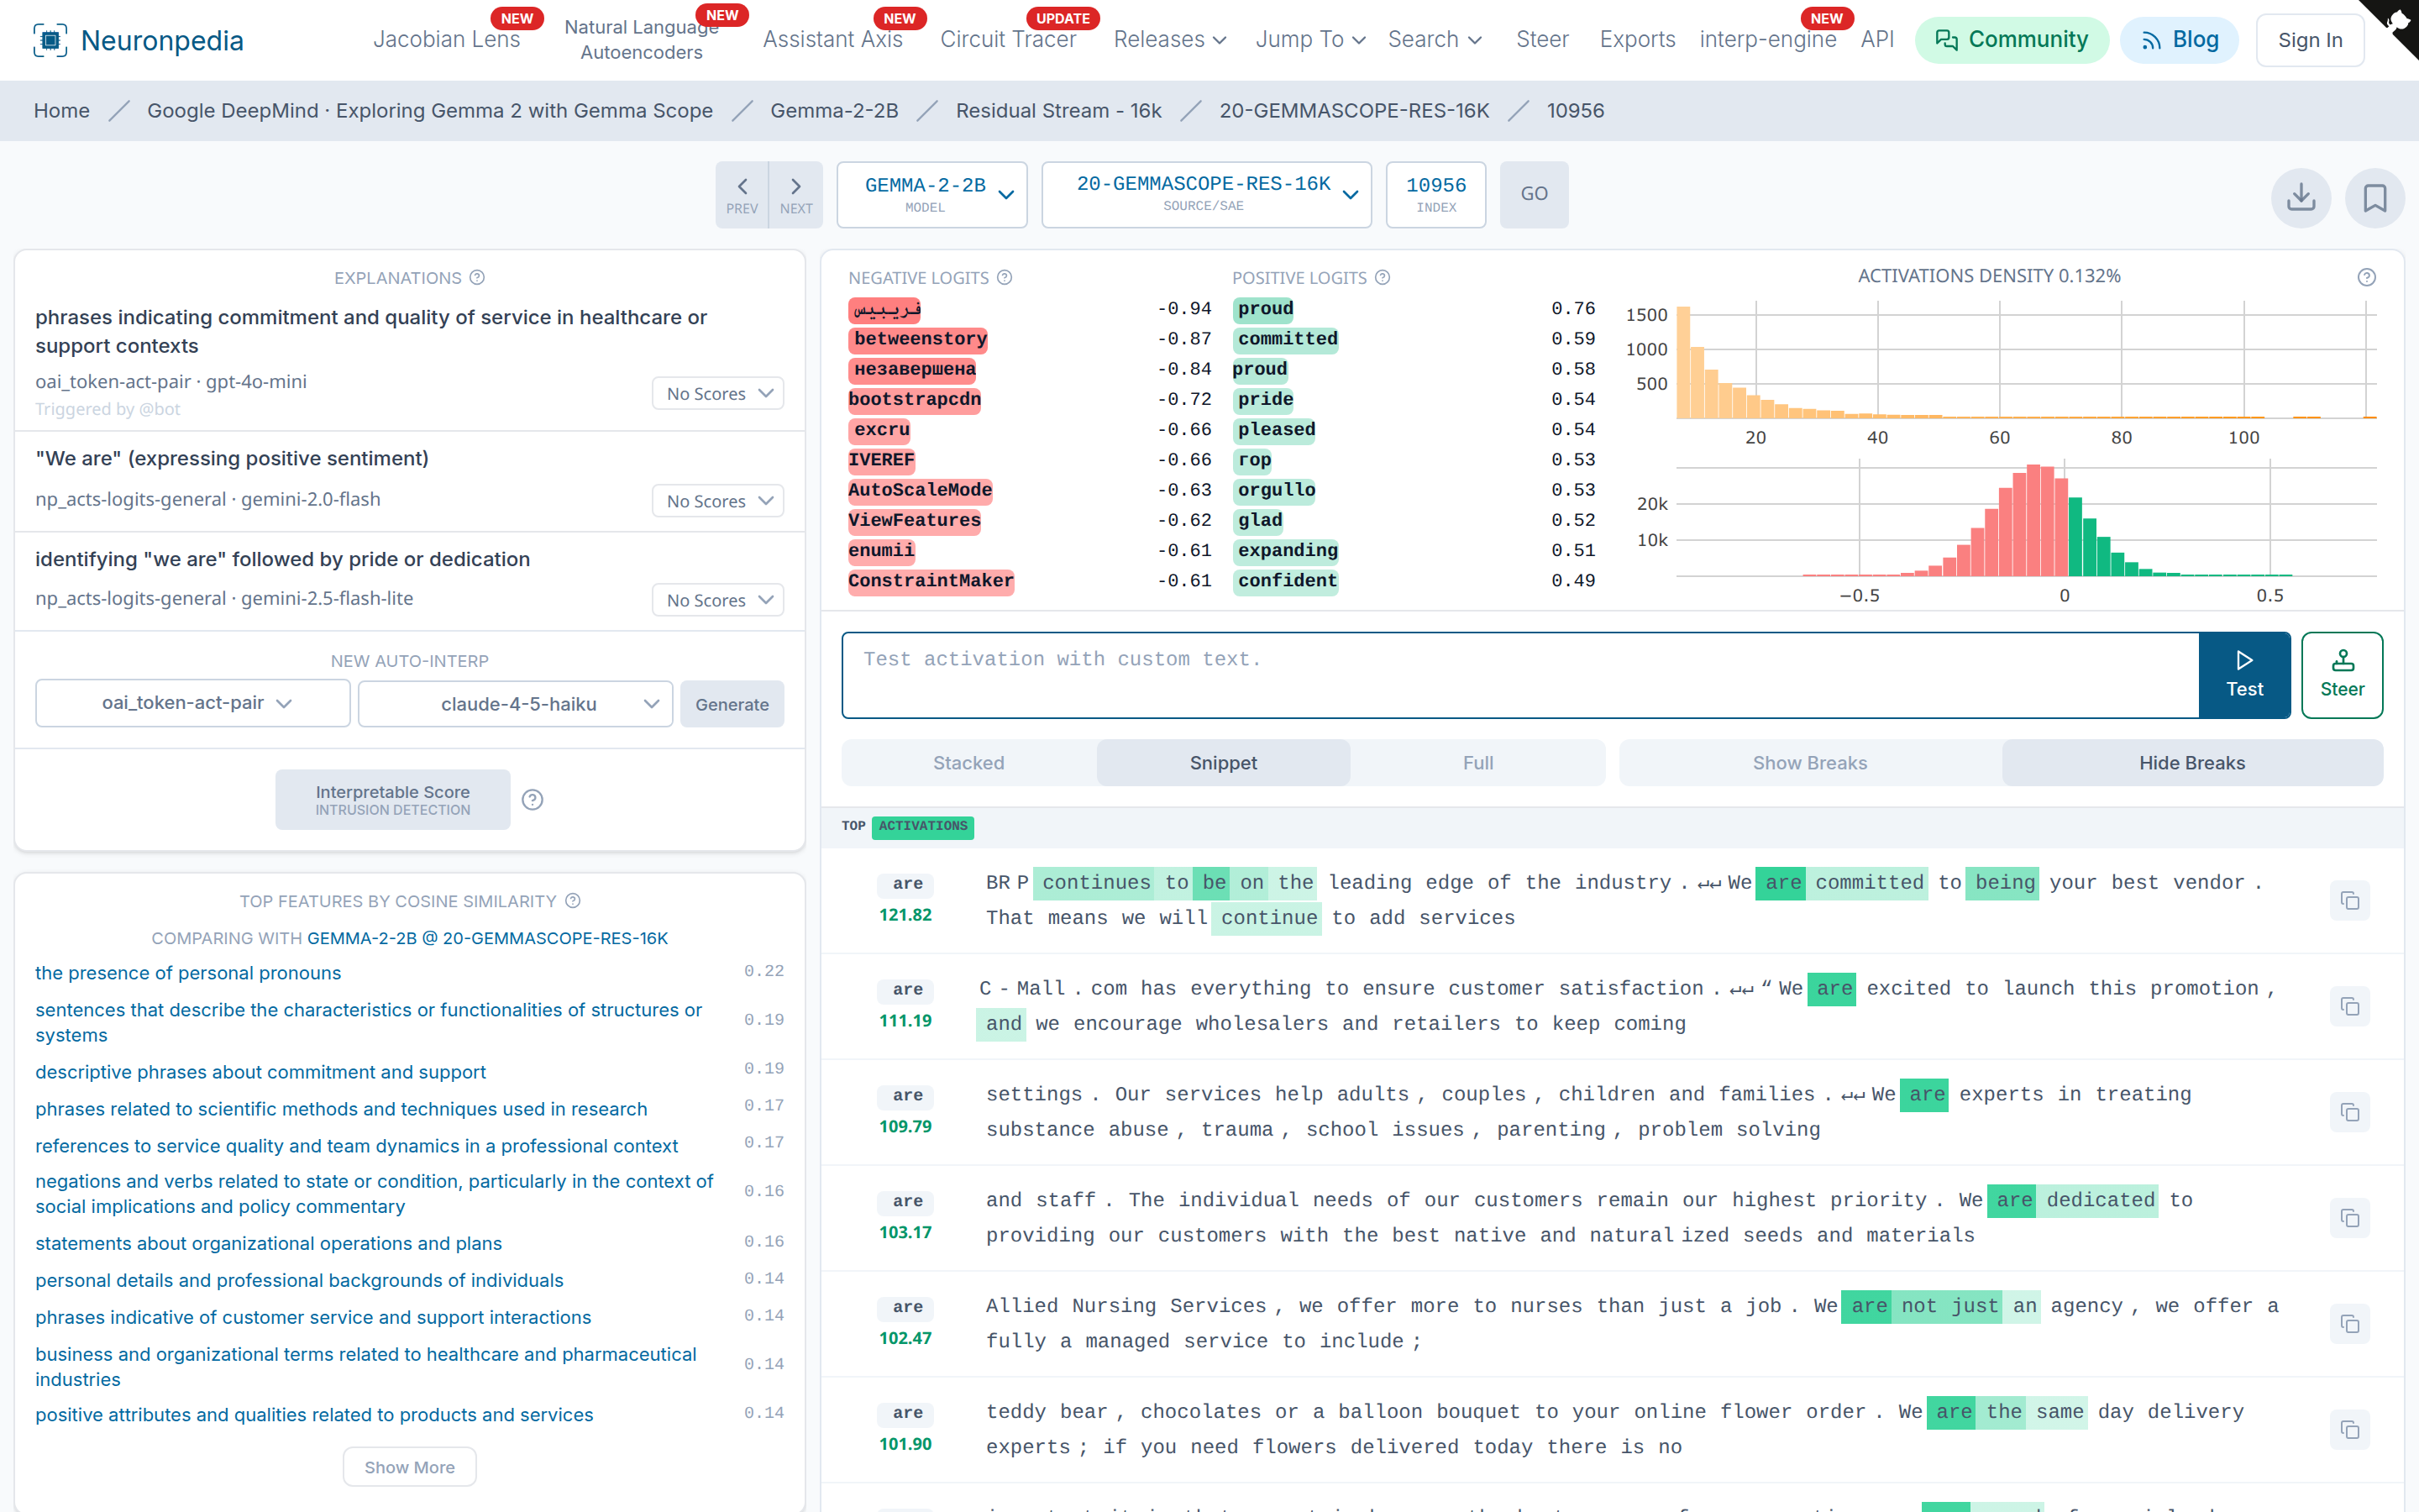
Task: Open GEMMA-2-2B model dropdown
Action: click(931, 194)
